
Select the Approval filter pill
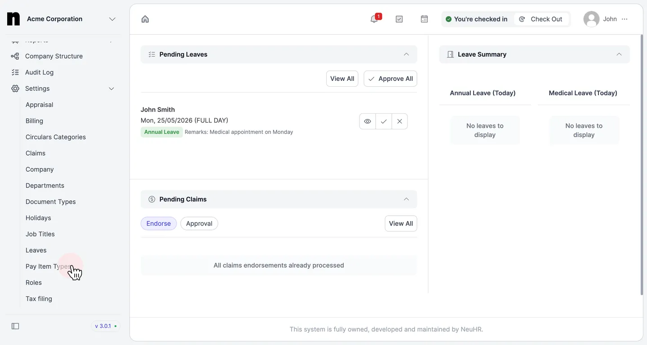pyautogui.click(x=199, y=223)
